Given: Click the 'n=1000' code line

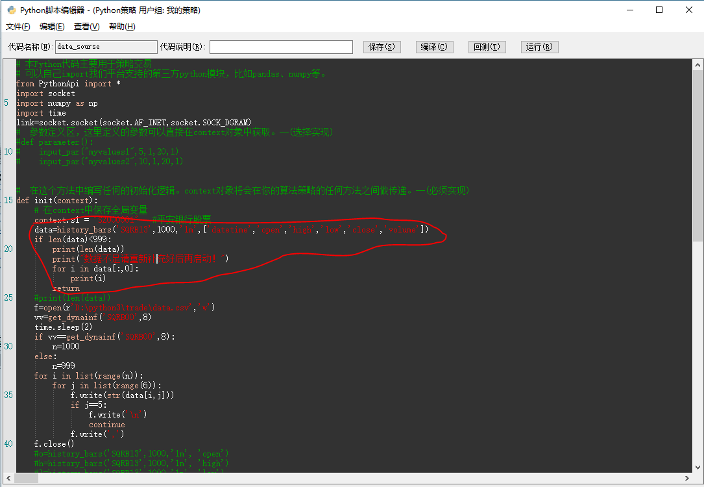Looking at the screenshot, I should pyautogui.click(x=66, y=347).
